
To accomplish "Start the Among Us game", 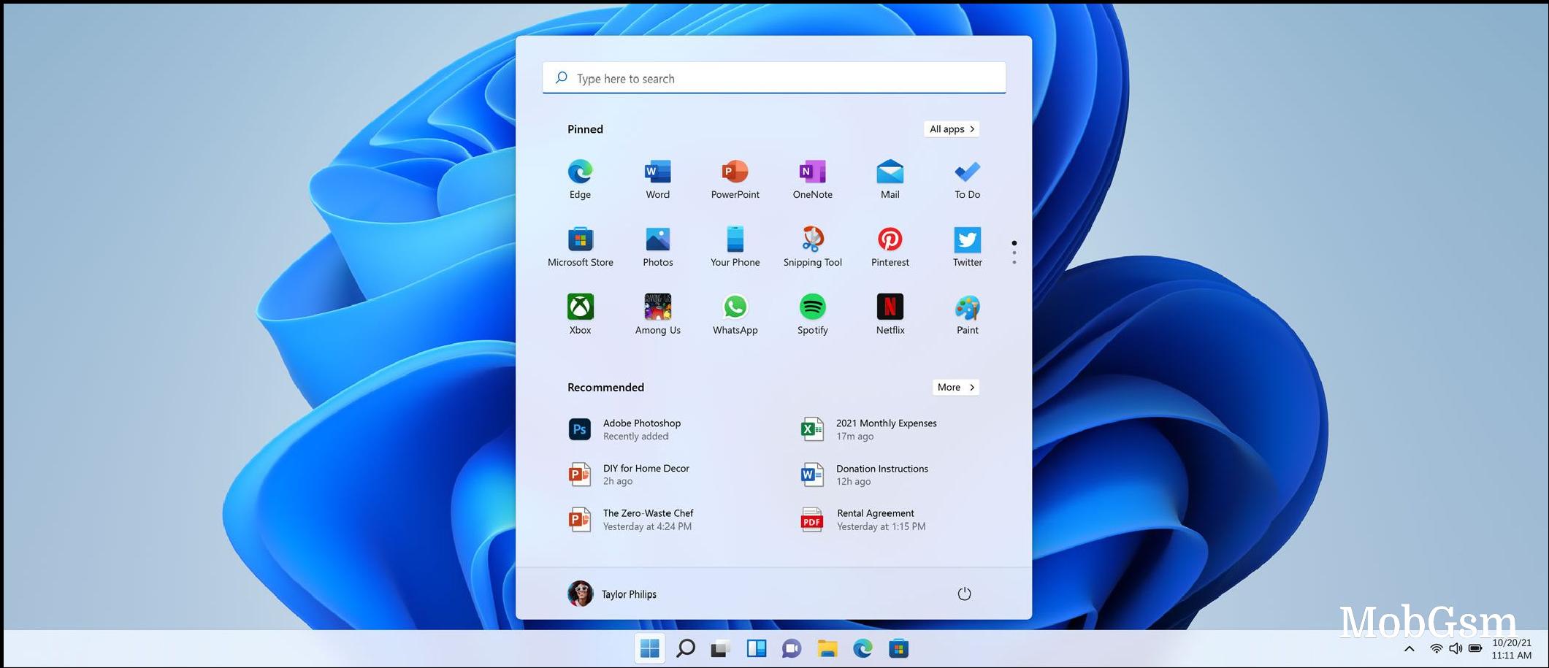I will pos(657,315).
